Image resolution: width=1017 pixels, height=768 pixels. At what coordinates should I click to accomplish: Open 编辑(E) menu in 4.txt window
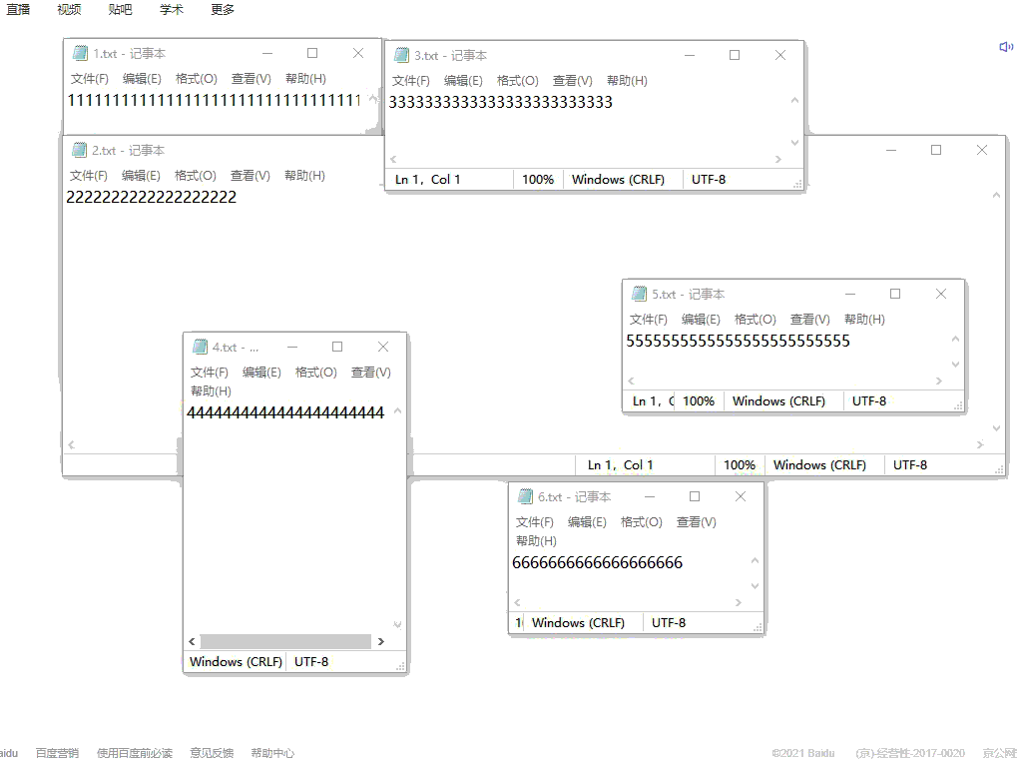pos(261,372)
